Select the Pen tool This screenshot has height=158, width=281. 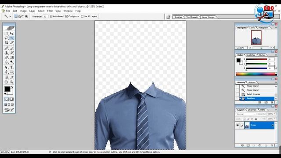click(7, 72)
